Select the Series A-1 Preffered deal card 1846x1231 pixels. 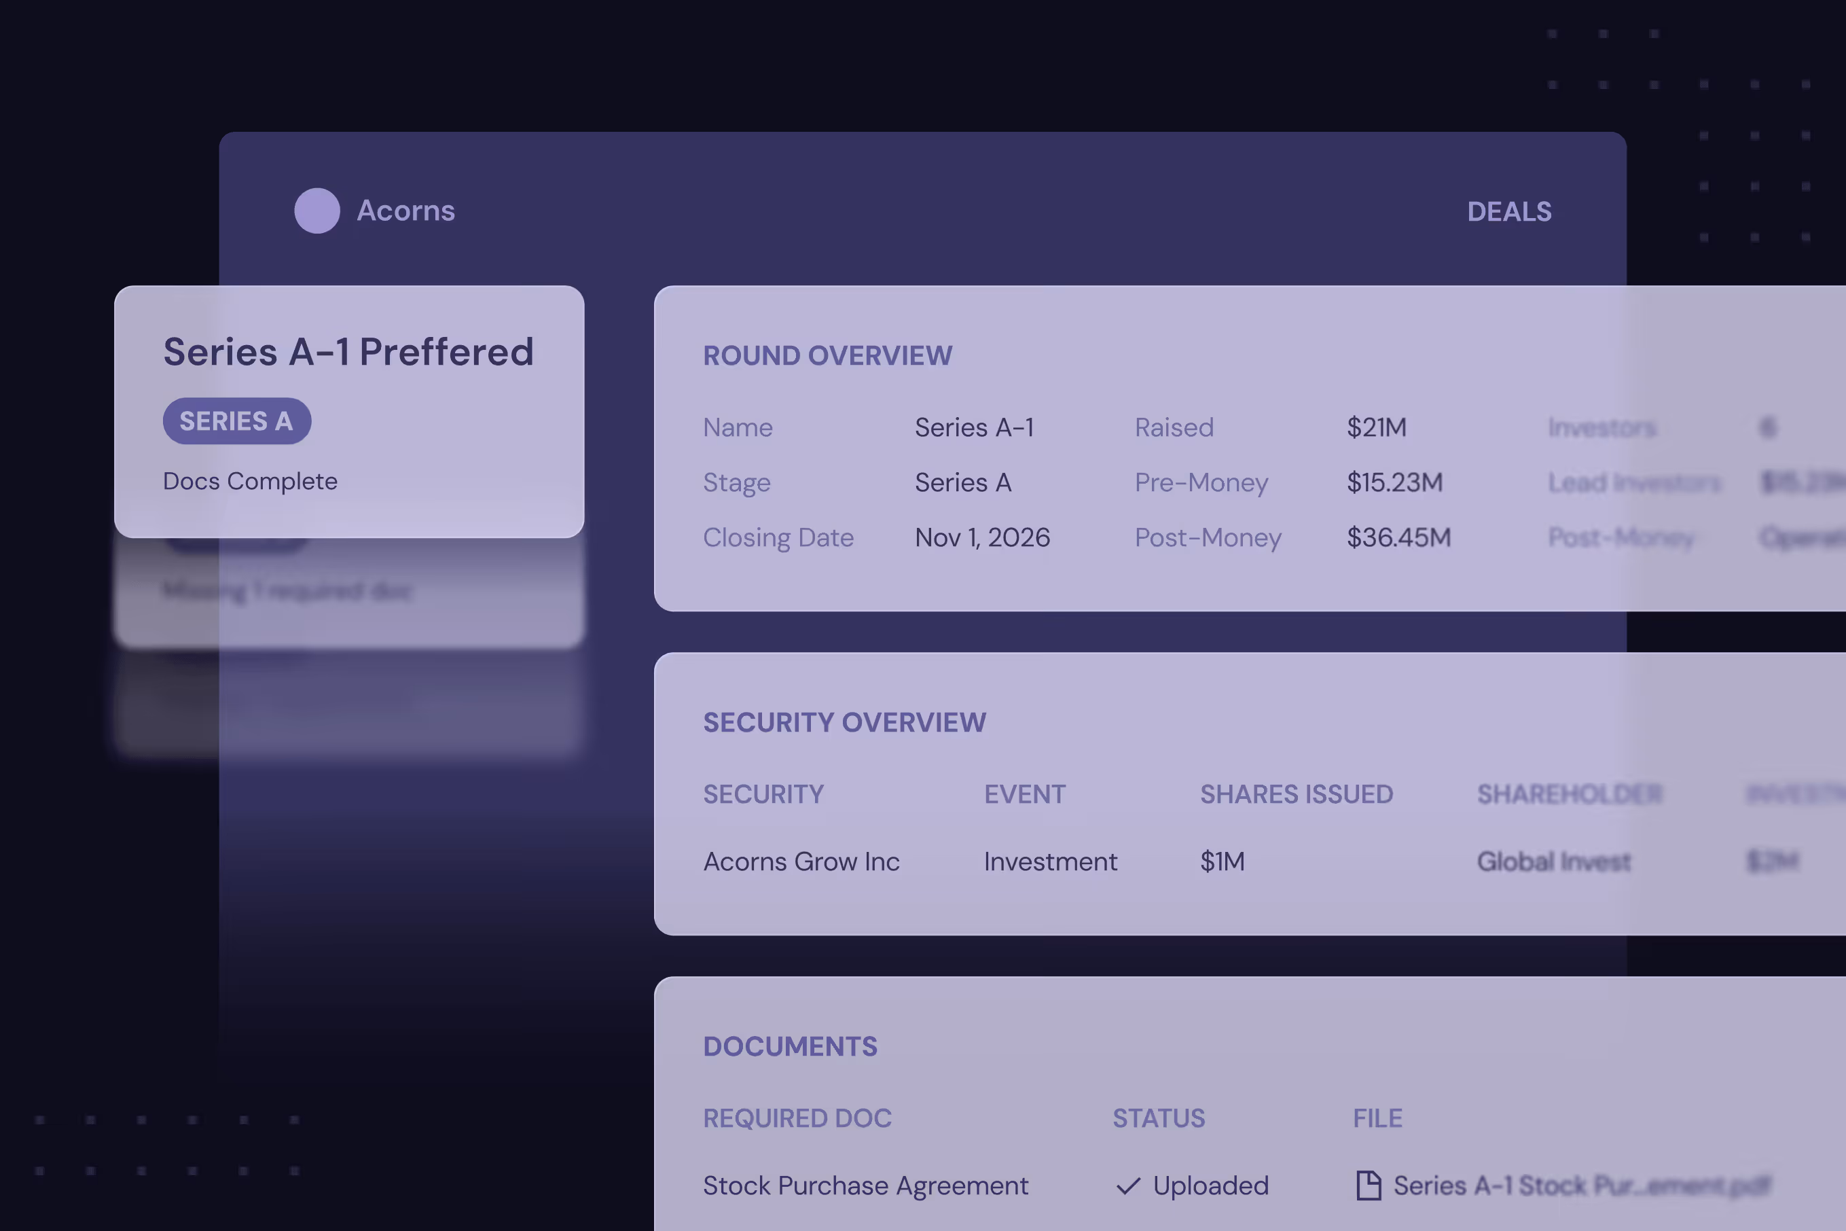click(x=349, y=412)
